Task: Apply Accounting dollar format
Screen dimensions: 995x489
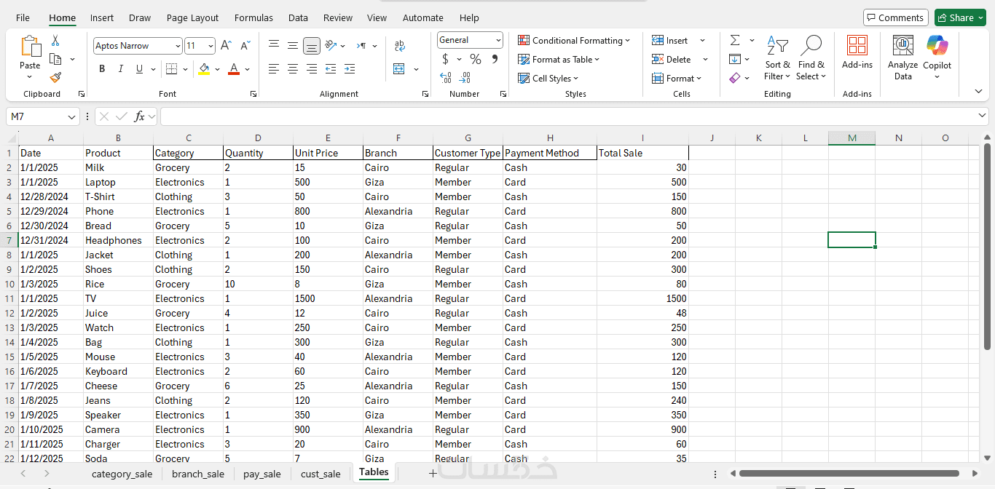Action: [x=446, y=59]
